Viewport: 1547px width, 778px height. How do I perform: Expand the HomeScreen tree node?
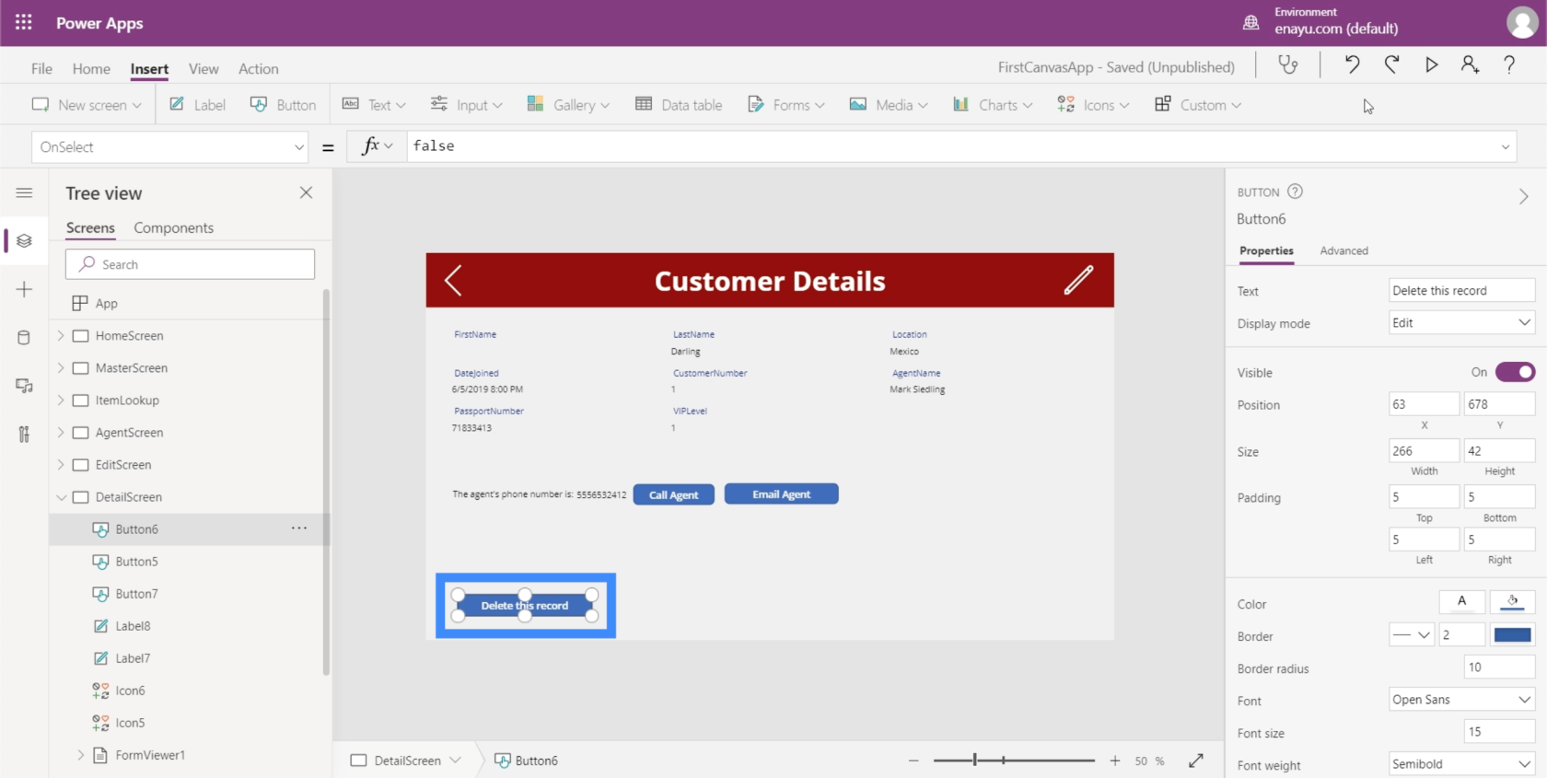(61, 336)
